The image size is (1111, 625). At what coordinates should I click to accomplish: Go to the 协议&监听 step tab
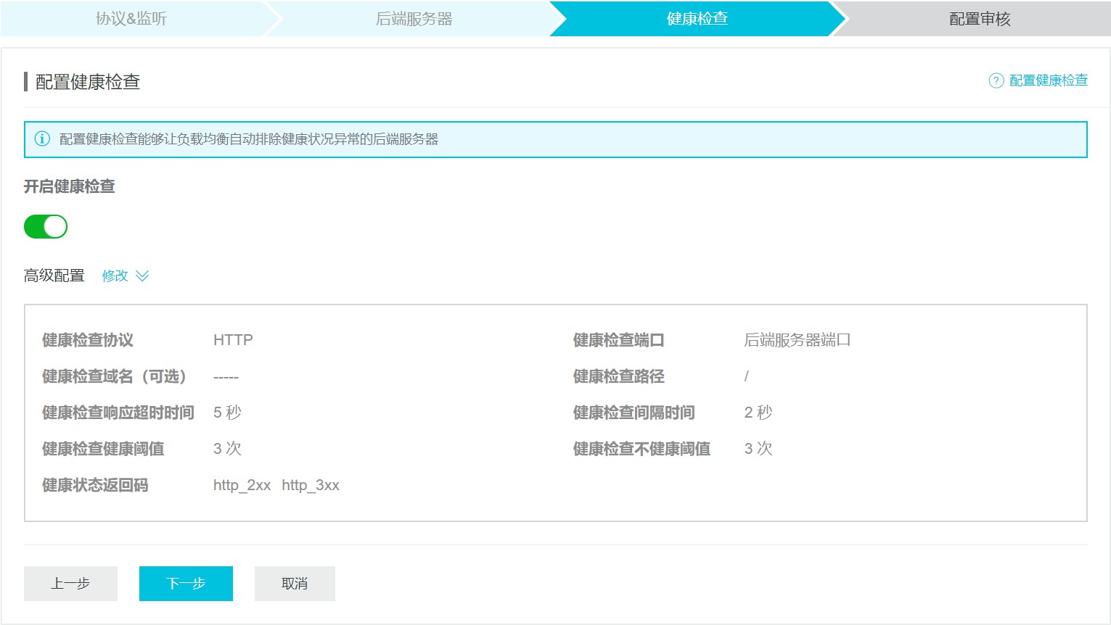pyautogui.click(x=131, y=19)
